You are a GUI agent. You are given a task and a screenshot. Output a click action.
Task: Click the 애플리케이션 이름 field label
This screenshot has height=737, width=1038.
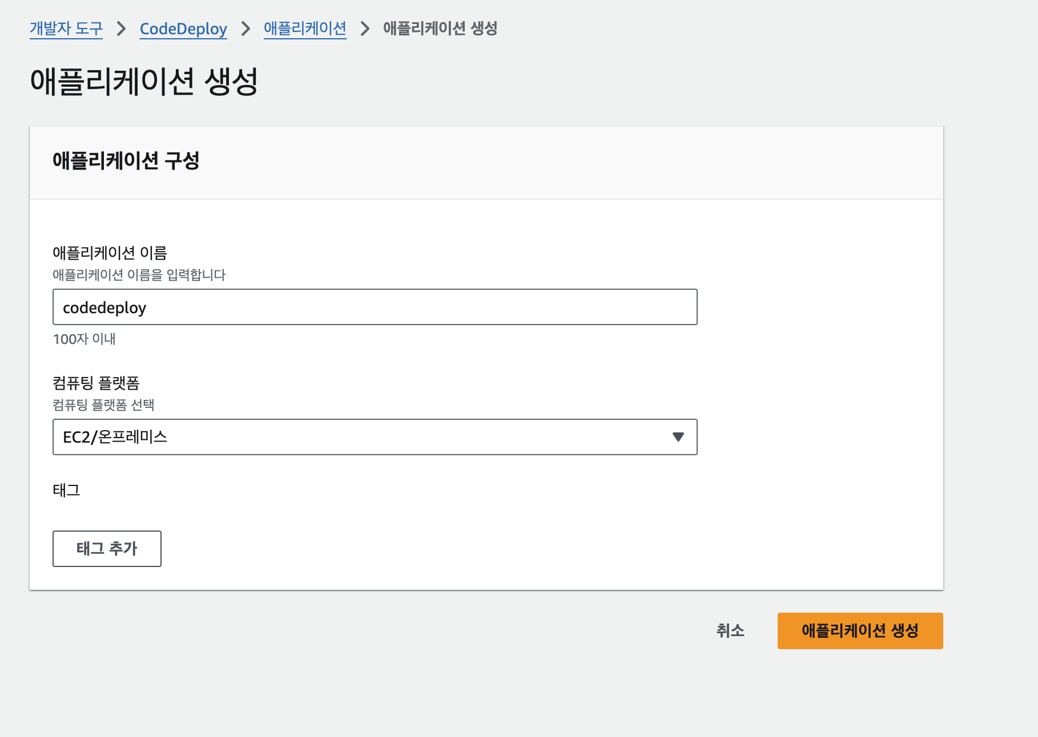click(x=110, y=253)
